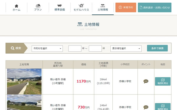Open the land photo for the 730万円 listing
This screenshot has width=177, height=110.
pos(24,102)
